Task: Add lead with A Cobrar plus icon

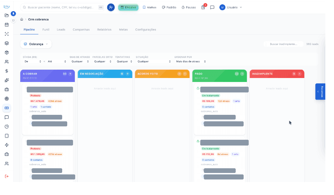Action: point(70,74)
